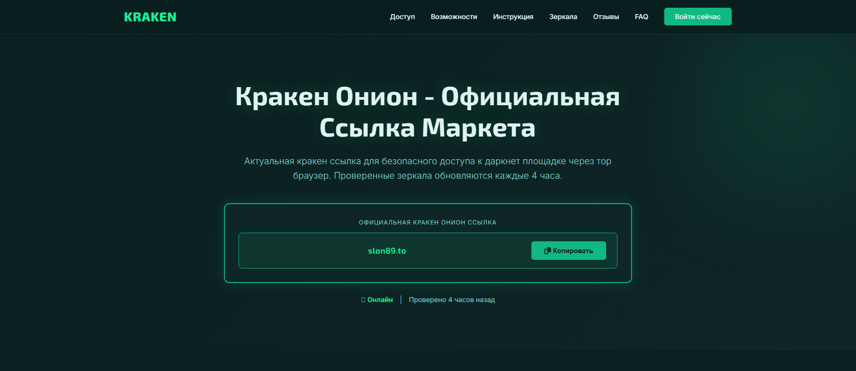
Task: Click the Онлайн status indicator
Action: pos(377,300)
